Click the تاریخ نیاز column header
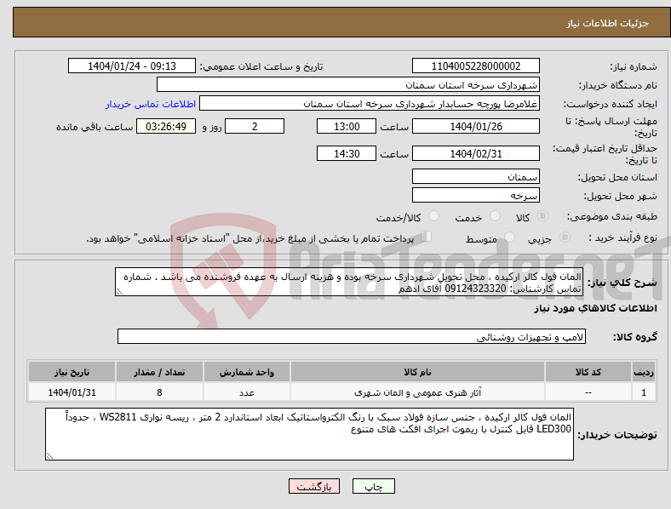 pos(72,372)
